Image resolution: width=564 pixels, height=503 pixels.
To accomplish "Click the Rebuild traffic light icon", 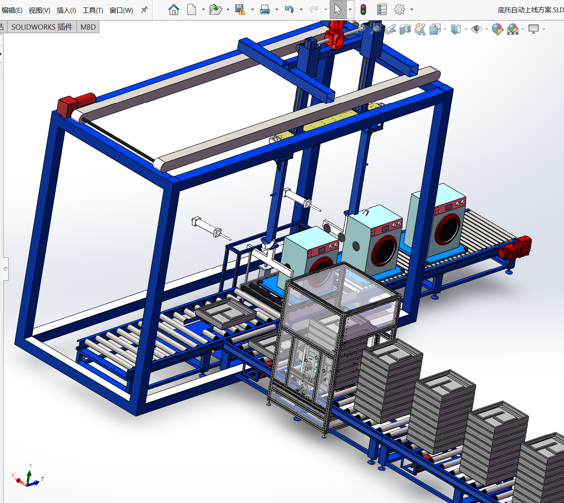I will point(363,9).
